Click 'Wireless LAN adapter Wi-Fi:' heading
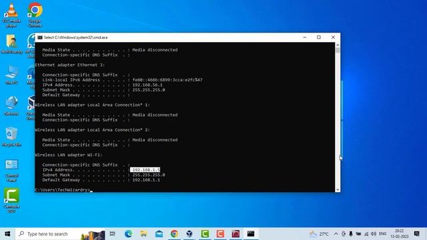Viewport: 427px width, 240px height. (x=69, y=155)
